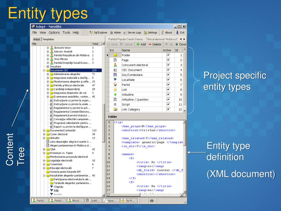Viewport: 281px width, 211px height.
Task: Toggle Active for Partid row
Action: [168, 85]
